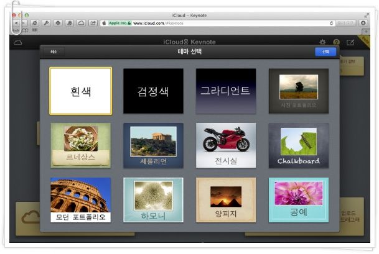379x254 pixels.
Task: Open help with the question mark icon
Action: [336, 42]
